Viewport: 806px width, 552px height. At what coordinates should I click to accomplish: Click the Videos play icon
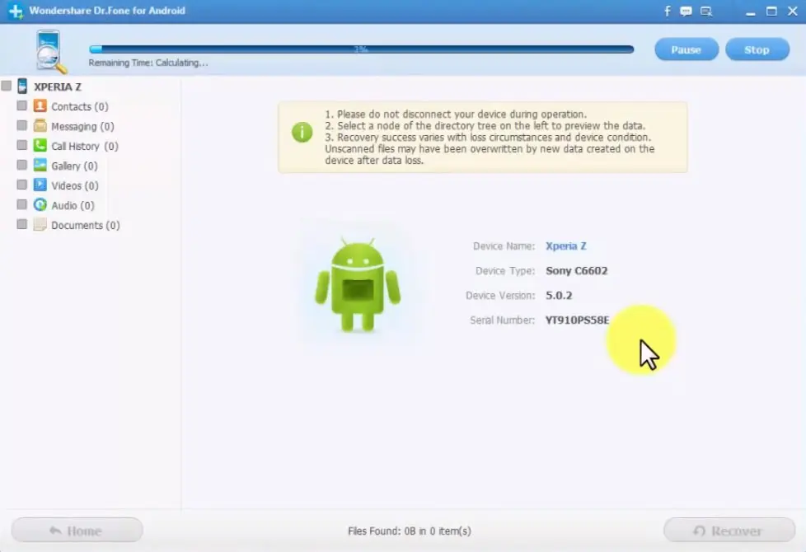tap(40, 185)
